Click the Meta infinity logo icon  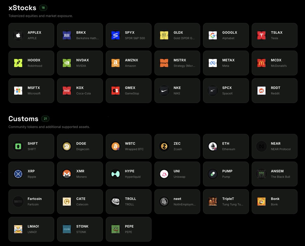(213, 63)
